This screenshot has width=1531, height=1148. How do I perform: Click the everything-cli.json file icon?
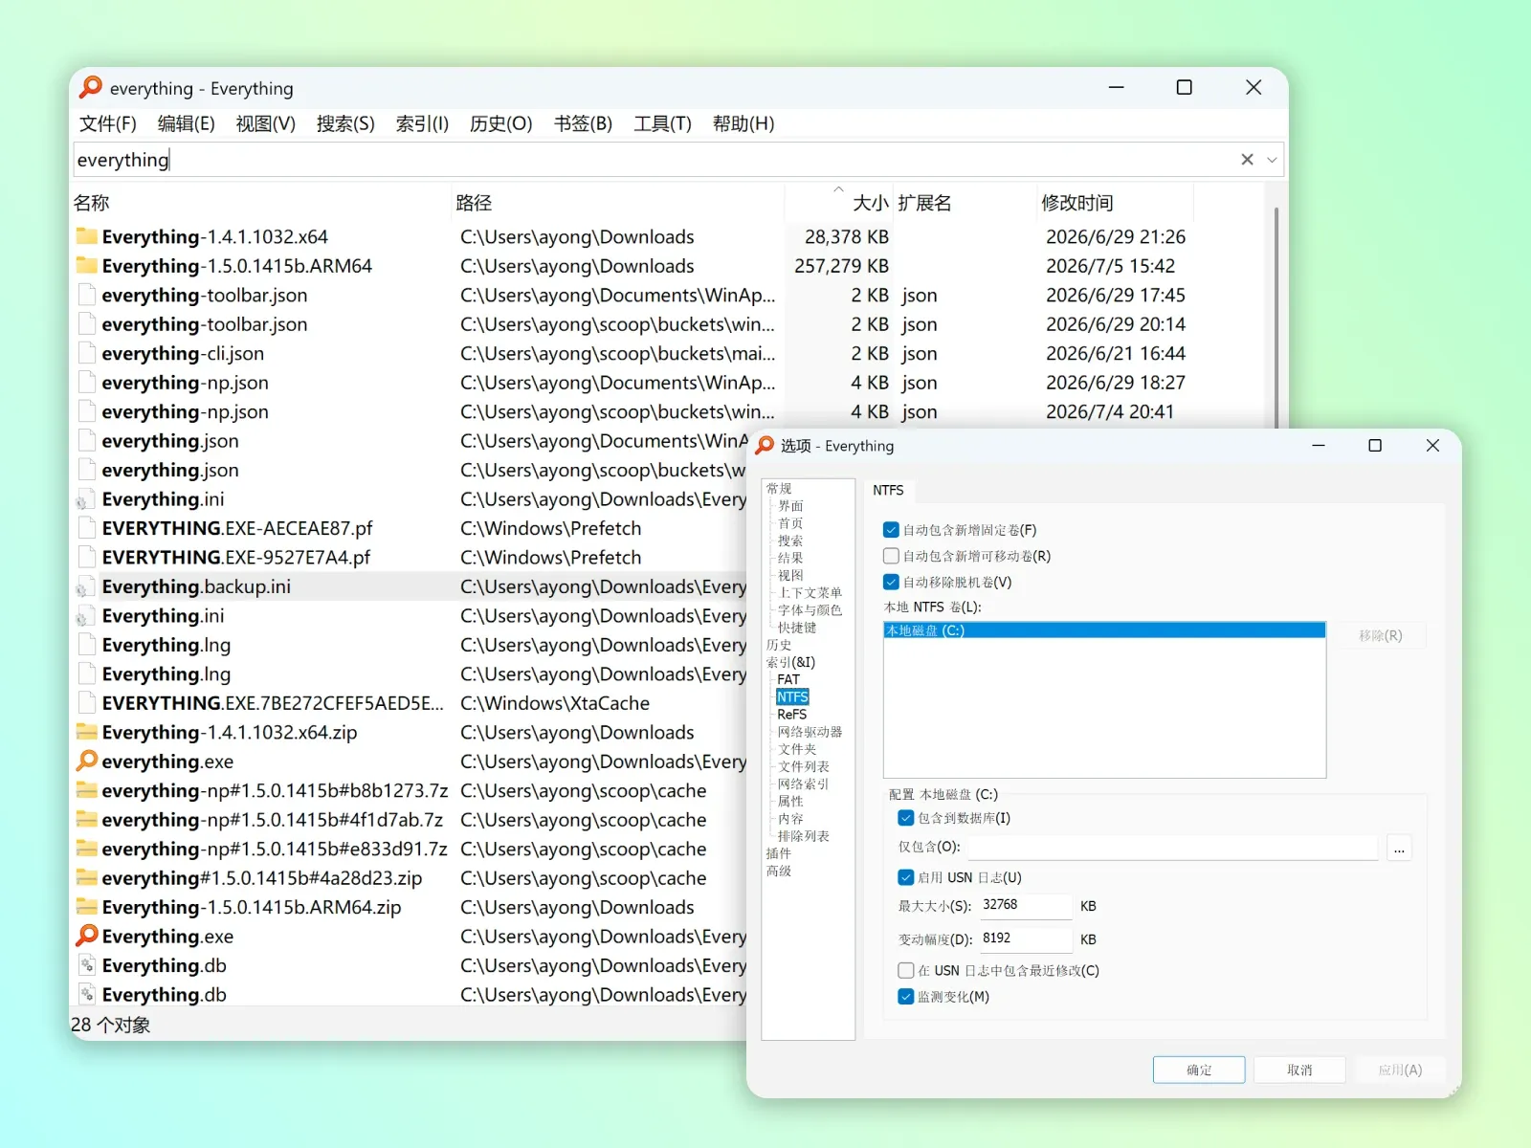pyautogui.click(x=87, y=353)
